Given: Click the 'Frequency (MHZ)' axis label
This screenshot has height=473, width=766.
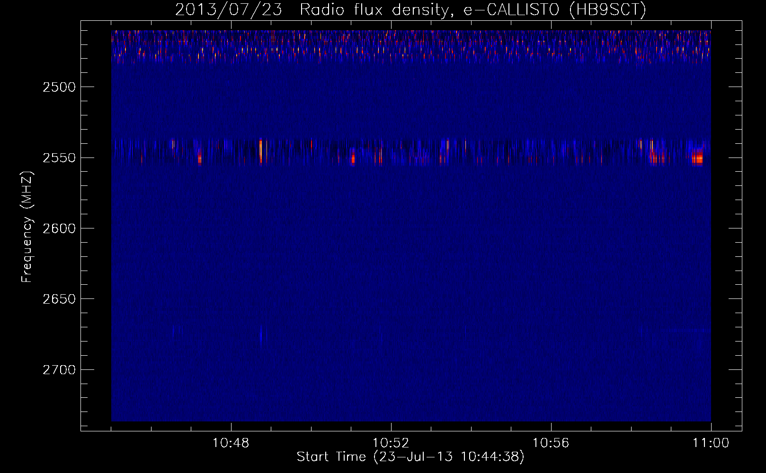Looking at the screenshot, I should (x=27, y=227).
